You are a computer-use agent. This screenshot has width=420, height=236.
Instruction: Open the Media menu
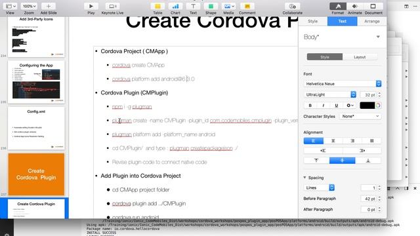228,6
